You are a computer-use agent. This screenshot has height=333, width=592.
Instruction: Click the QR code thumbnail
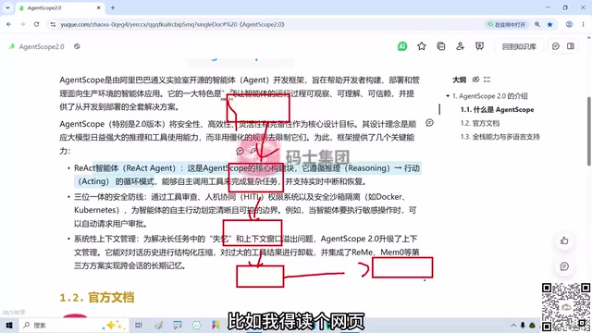[566, 307]
